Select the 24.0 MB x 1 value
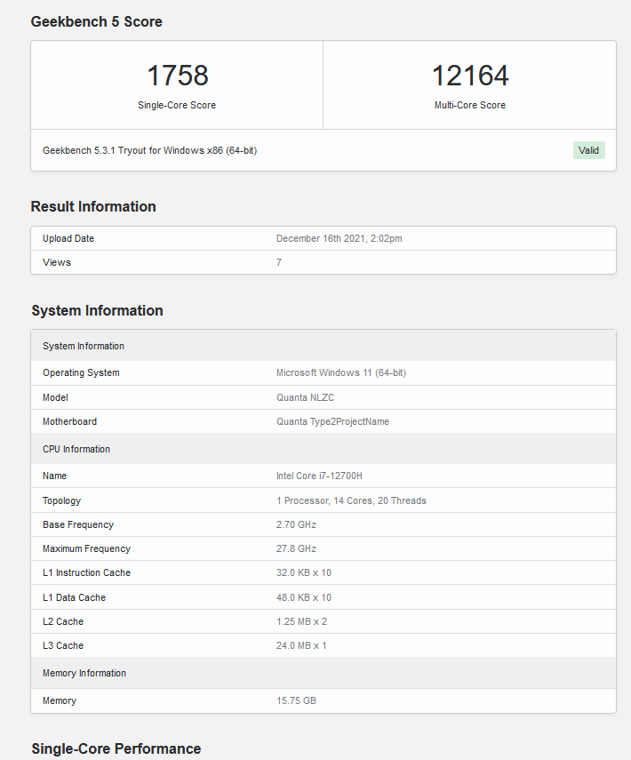Screen dimensions: 631x760 pos(301,645)
